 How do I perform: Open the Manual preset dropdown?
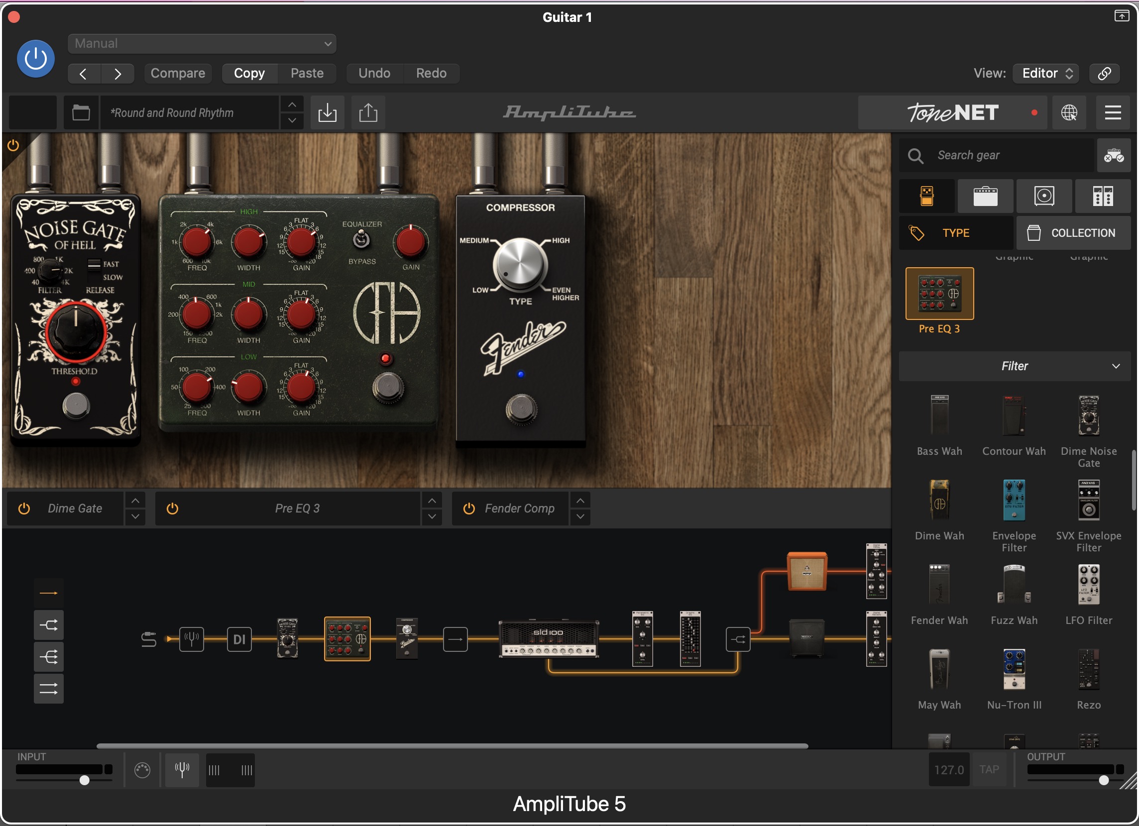[x=202, y=44]
